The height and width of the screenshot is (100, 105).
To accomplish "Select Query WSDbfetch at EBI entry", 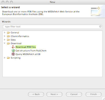I will point(28,54).
